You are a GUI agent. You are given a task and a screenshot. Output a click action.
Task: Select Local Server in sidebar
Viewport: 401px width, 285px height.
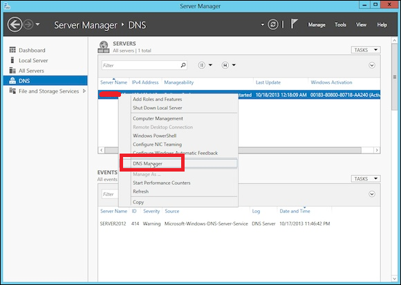point(33,60)
